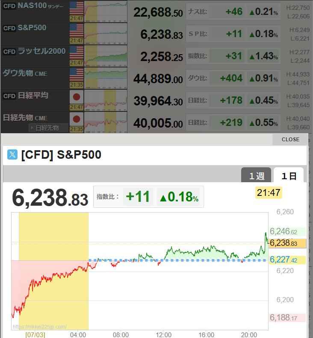Close the S&P500 chart popup

coord(290,140)
